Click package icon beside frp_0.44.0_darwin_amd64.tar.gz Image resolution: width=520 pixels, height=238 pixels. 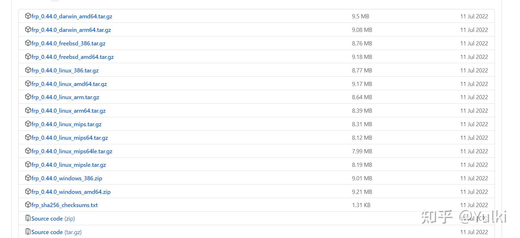tap(28, 16)
